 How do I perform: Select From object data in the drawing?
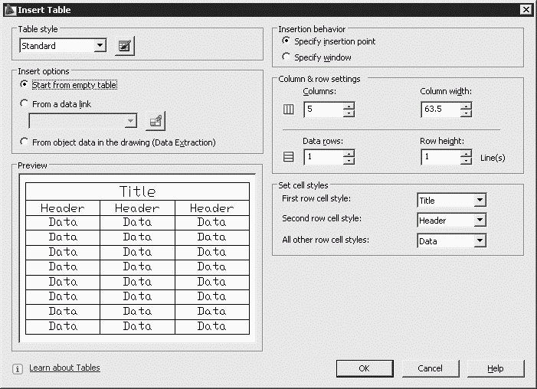click(25, 142)
